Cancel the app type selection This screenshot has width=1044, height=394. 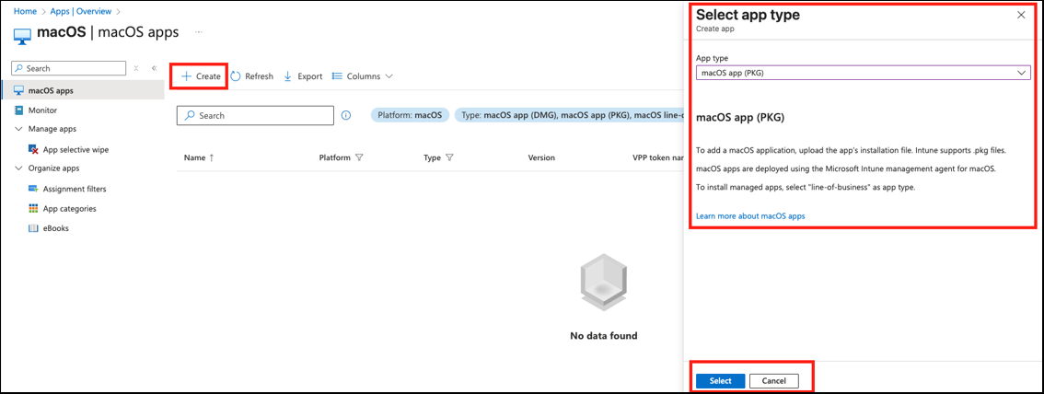773,381
